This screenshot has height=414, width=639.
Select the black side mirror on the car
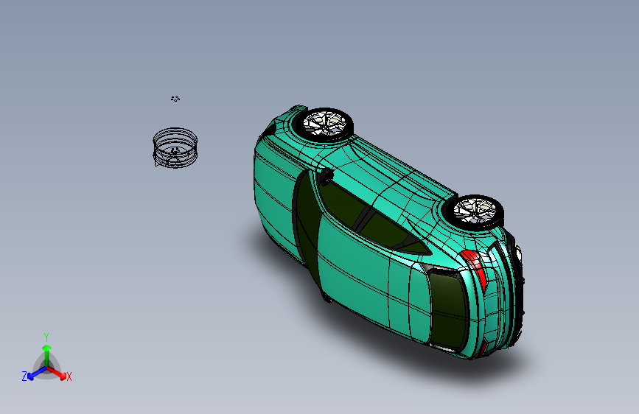[x=327, y=176]
